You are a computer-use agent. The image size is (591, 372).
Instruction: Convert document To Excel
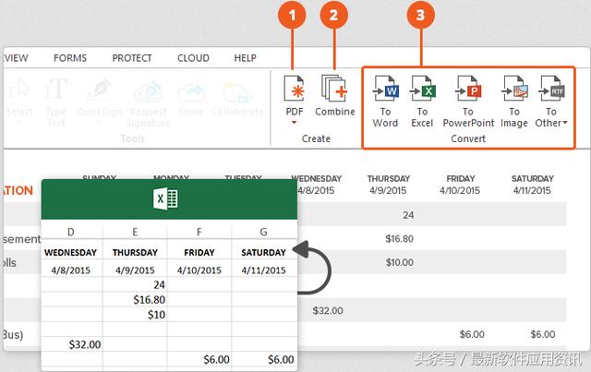click(422, 102)
